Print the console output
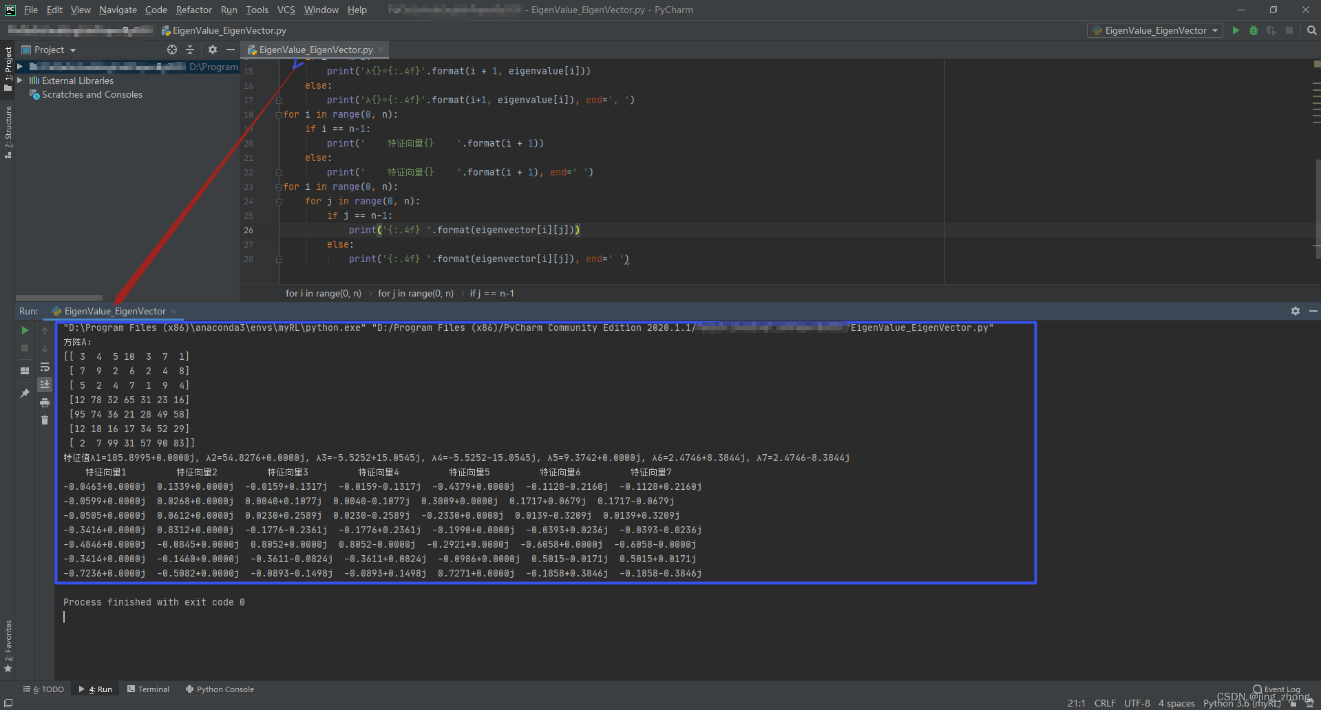 pyautogui.click(x=45, y=402)
